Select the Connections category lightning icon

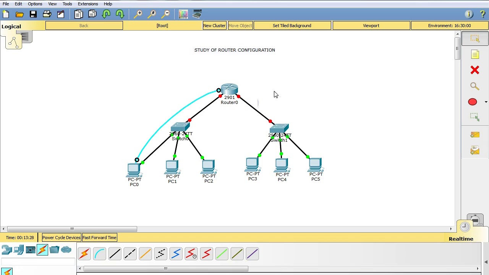(x=42, y=250)
